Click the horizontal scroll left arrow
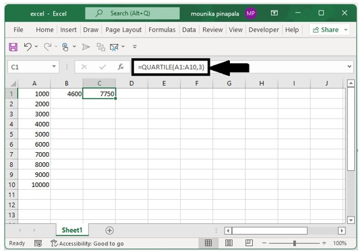This screenshot has width=359, height=252. [228, 231]
